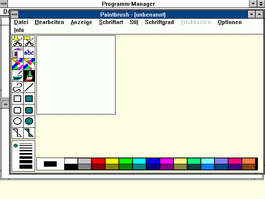
Task: Select the empty Box tool
Action: 17,99
